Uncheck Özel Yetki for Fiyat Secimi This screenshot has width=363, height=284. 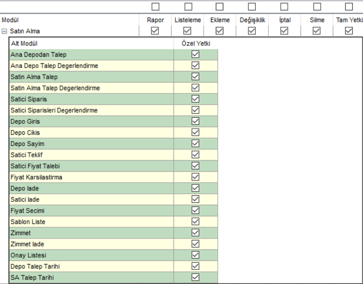(x=196, y=210)
